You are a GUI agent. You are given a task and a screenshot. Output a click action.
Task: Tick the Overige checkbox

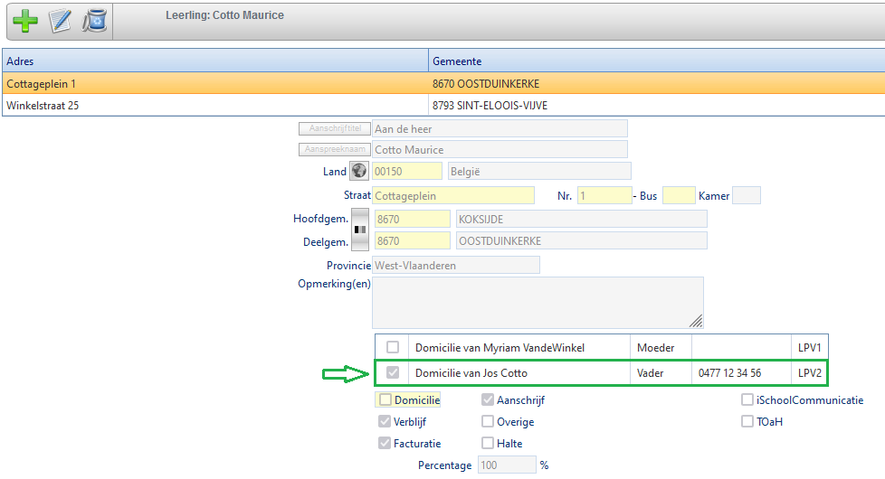pos(488,421)
